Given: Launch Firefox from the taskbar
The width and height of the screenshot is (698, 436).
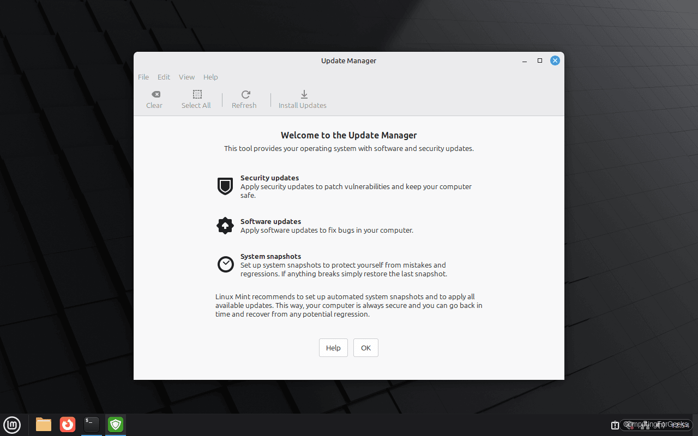Looking at the screenshot, I should coord(67,425).
